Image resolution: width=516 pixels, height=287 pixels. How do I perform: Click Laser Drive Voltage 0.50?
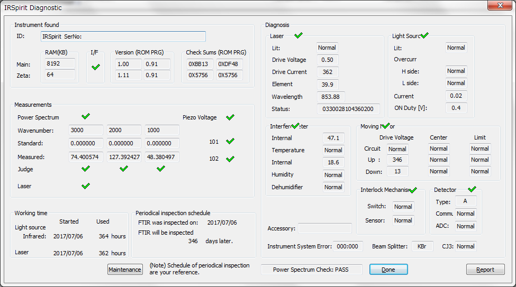pos(328,60)
